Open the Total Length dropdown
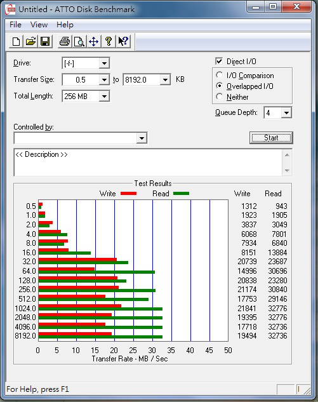318x402 pixels. (104, 97)
